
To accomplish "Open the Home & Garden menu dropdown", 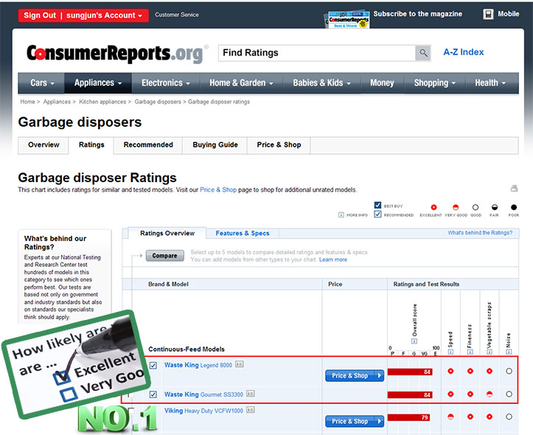I will (241, 83).
